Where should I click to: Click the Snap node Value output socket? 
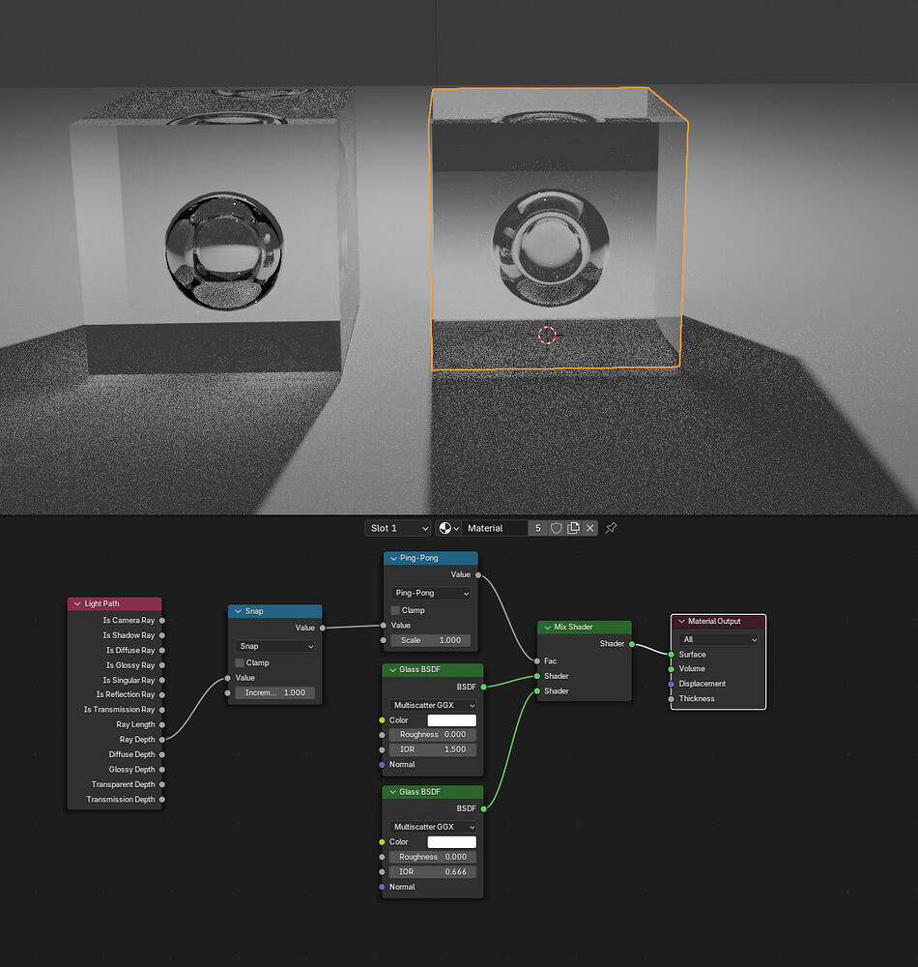tap(322, 628)
